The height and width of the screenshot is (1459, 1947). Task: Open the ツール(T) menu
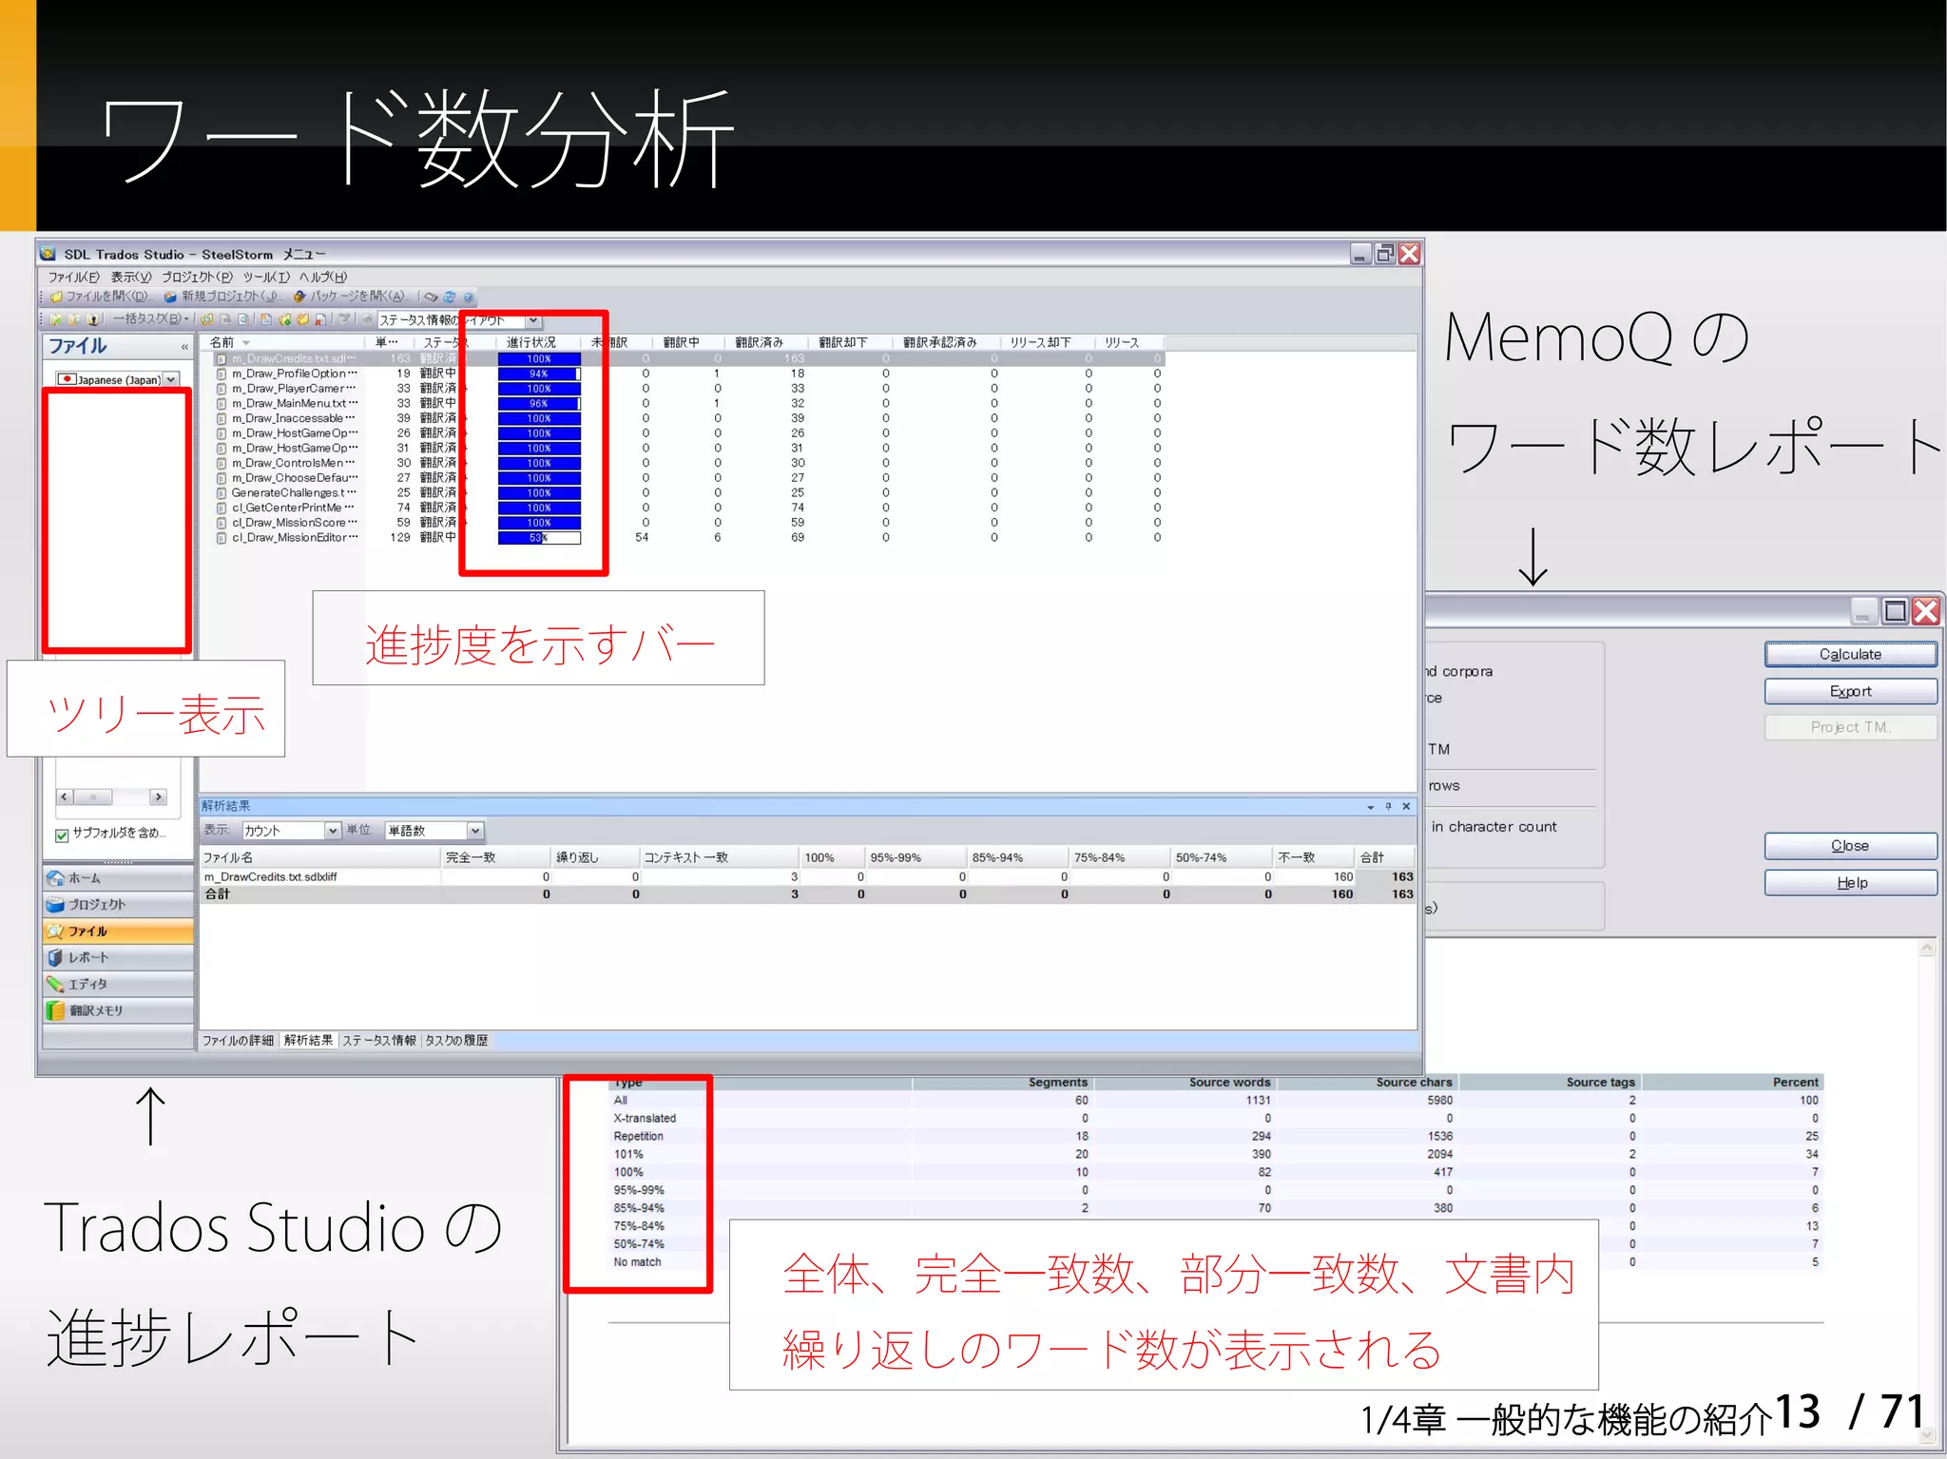pos(266,277)
